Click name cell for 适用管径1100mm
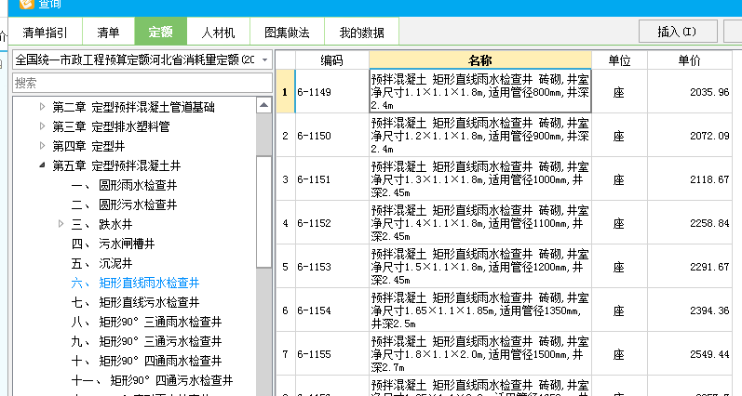The height and width of the screenshot is (396, 742). pos(479,223)
